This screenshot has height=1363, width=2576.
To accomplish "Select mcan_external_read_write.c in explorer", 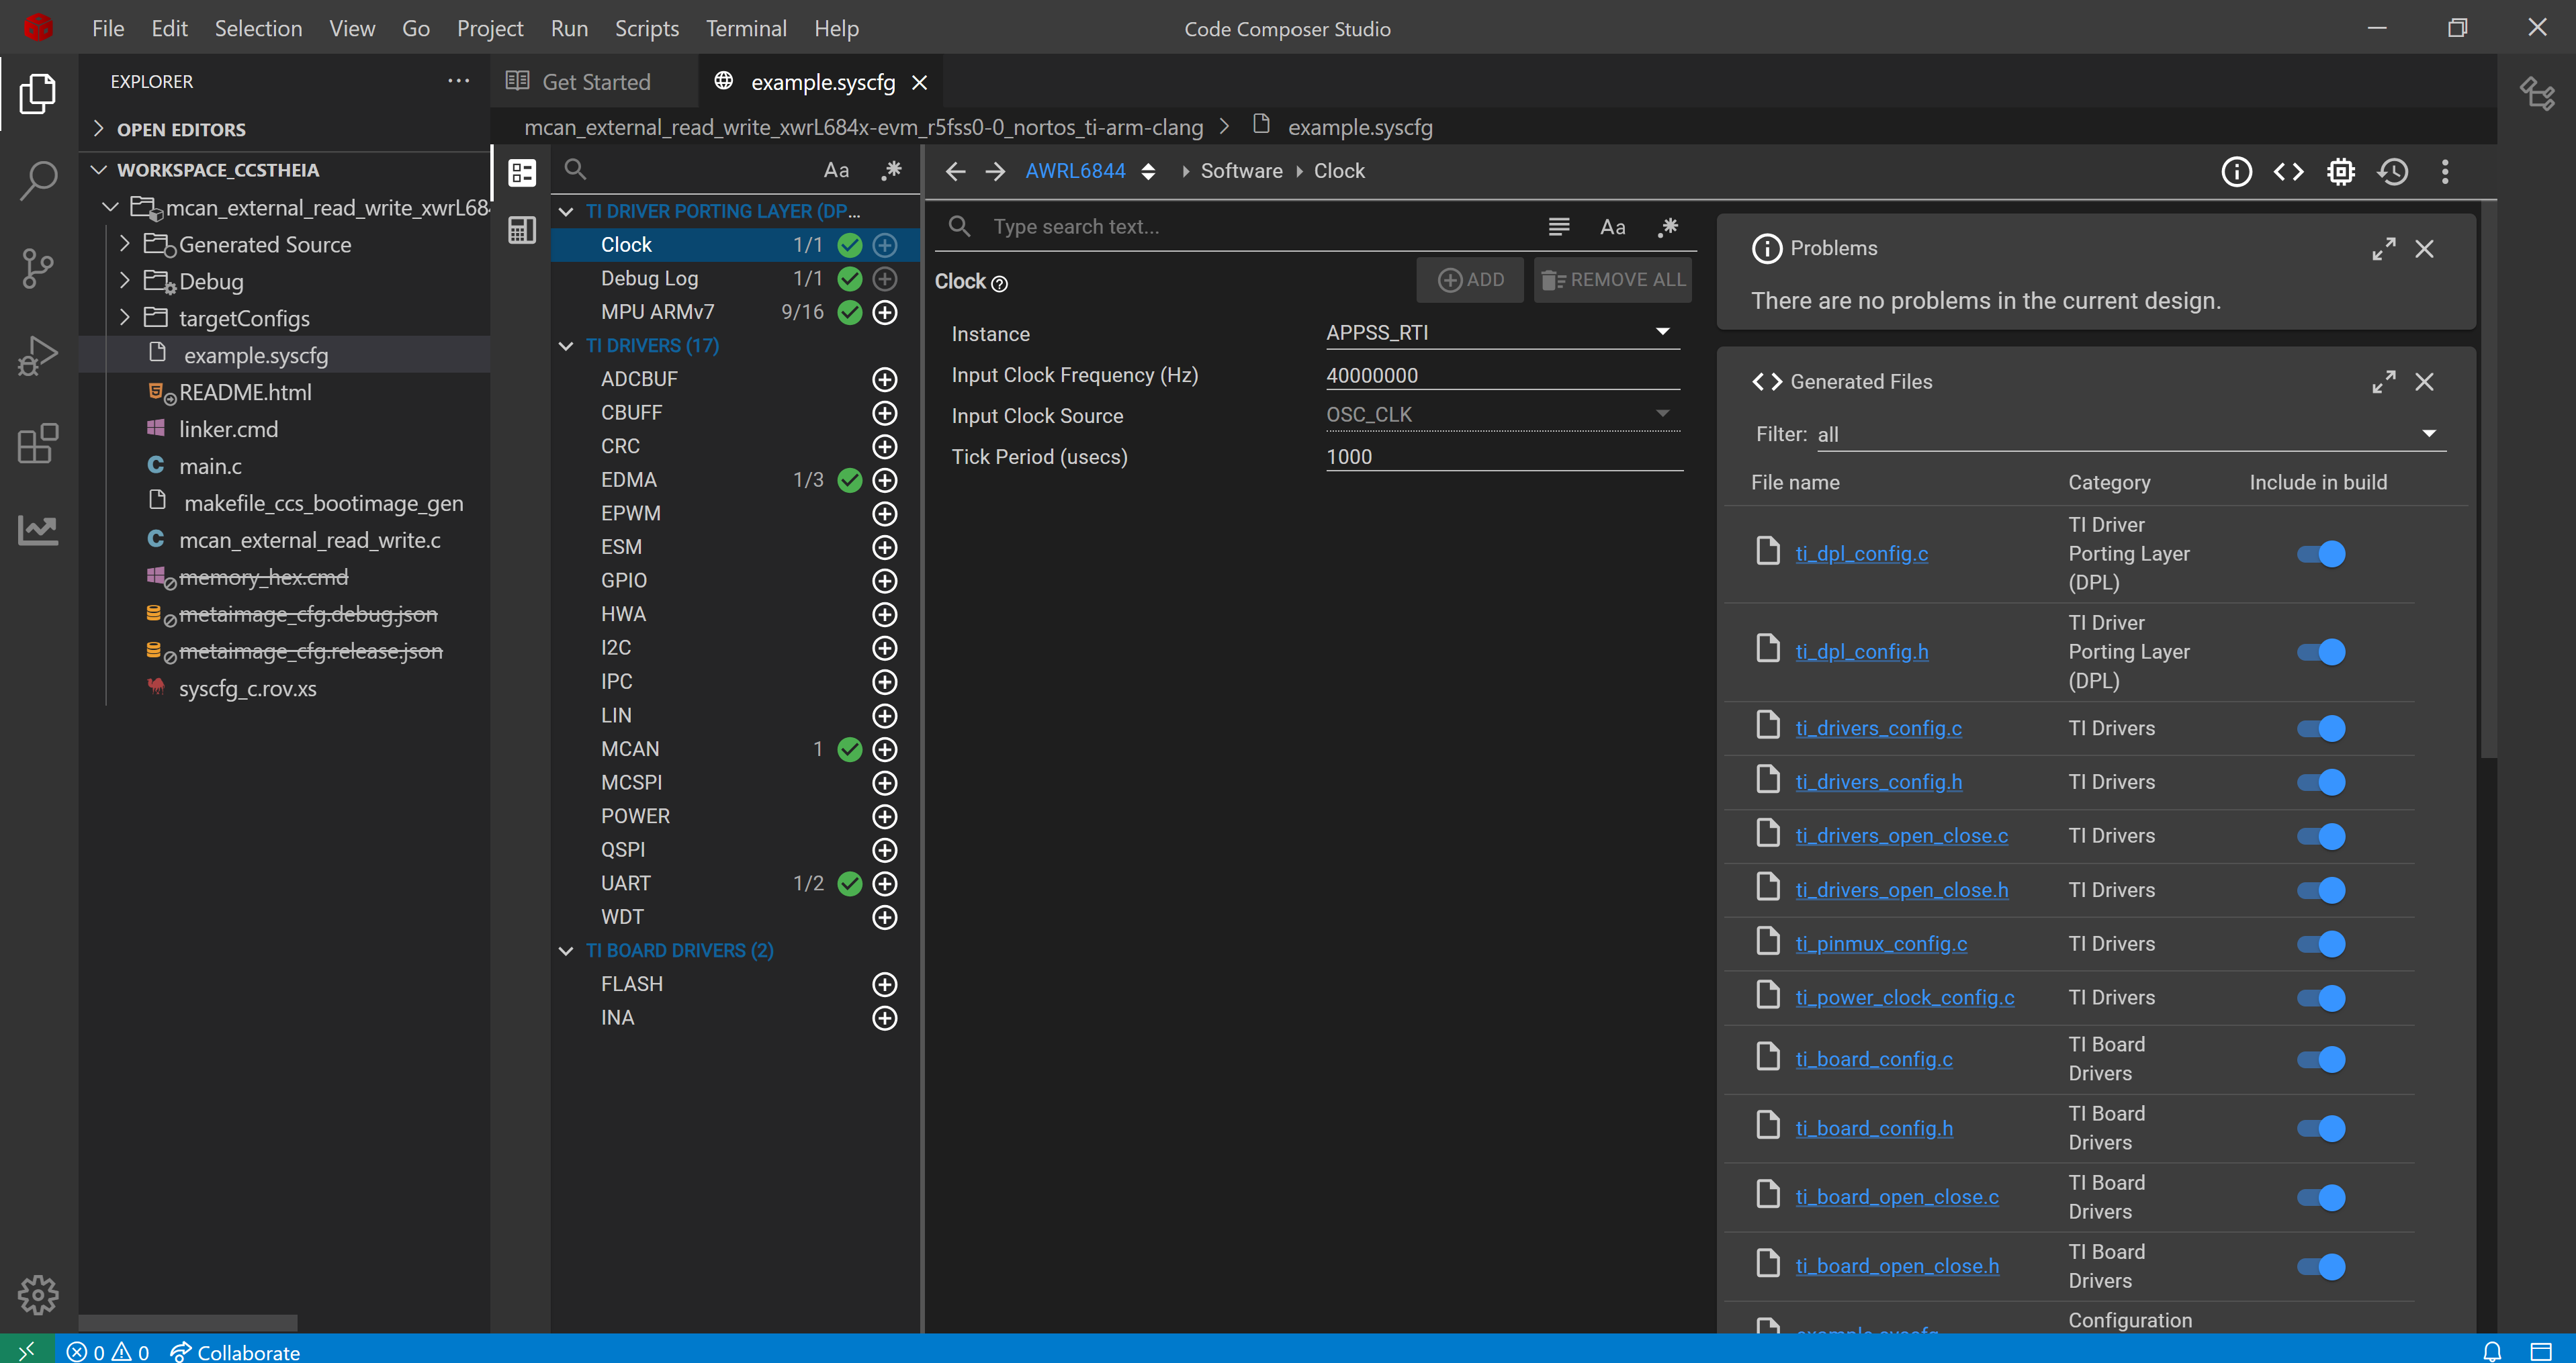I will click(x=309, y=540).
